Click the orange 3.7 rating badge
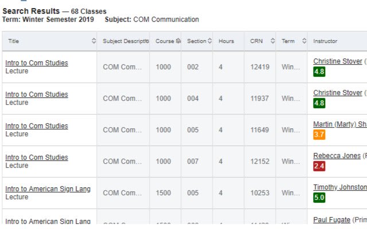367x229 pixels. click(319, 135)
